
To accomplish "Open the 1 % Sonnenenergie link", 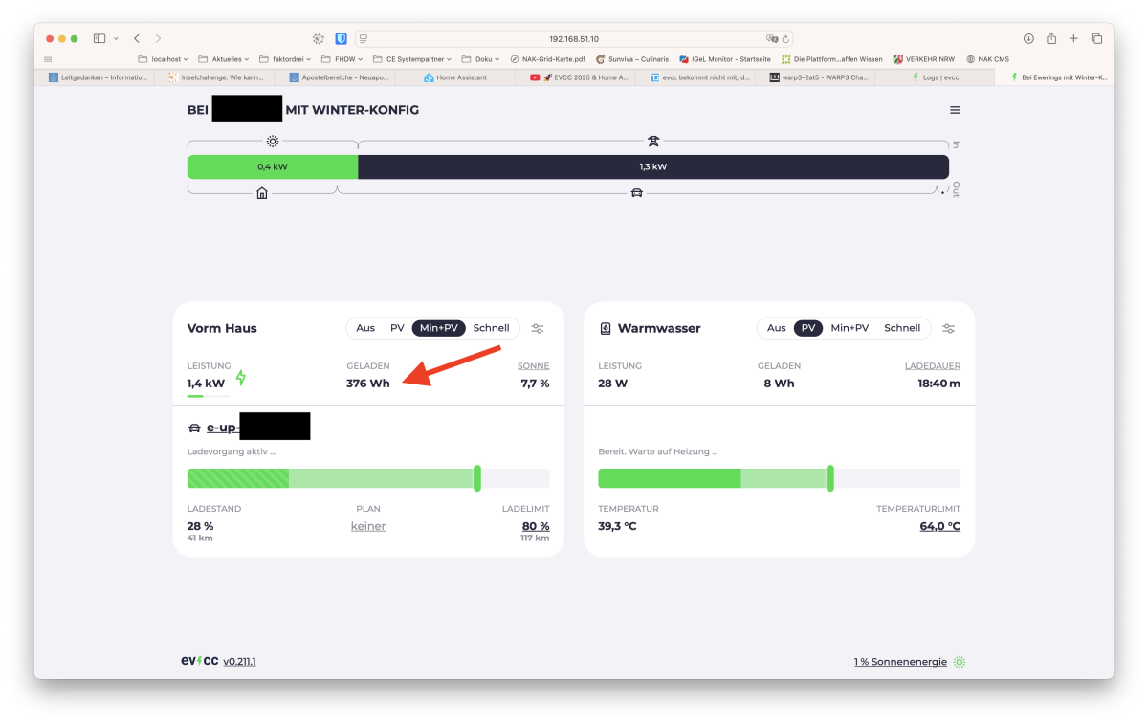I will pos(900,662).
